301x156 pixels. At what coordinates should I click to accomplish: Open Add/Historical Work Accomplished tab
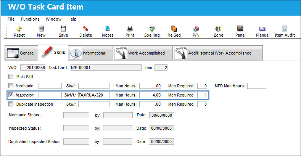click(218, 53)
